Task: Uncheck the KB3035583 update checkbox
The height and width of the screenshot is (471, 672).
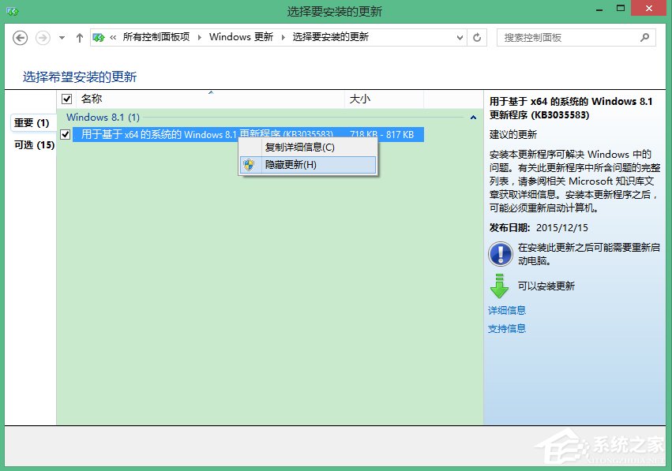Action: (x=65, y=134)
